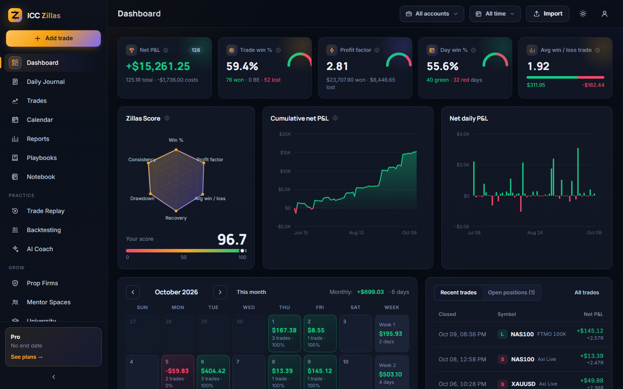Open Notebook in the sidebar
Screen dimensions: 623x389
(53, 177)
